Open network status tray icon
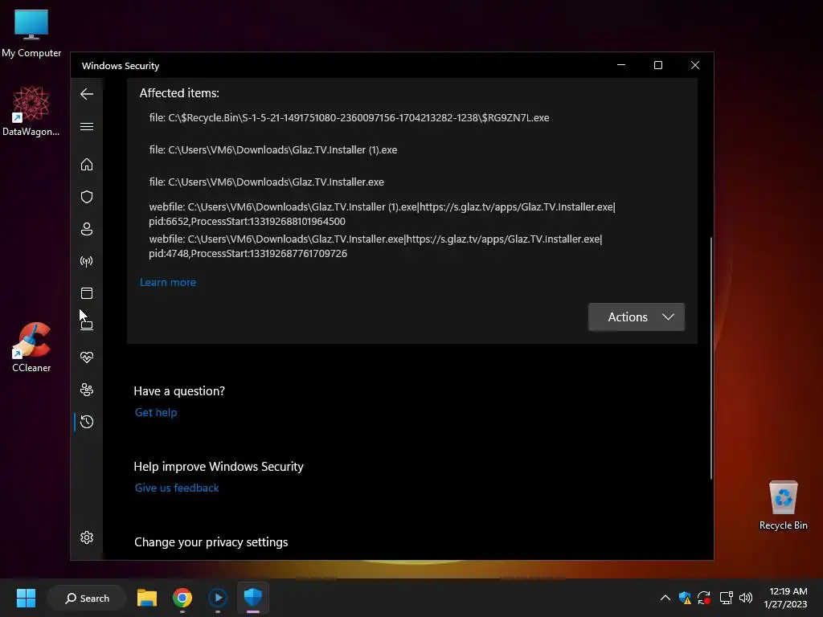The height and width of the screenshot is (617, 823). (726, 598)
